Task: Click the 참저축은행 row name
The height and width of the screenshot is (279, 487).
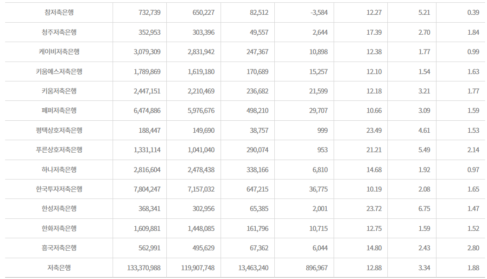Action: 59,12
